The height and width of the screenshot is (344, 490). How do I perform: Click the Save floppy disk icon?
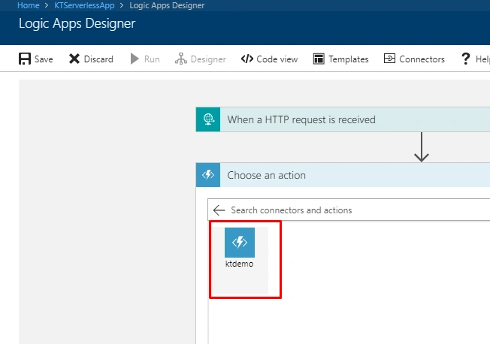(25, 59)
